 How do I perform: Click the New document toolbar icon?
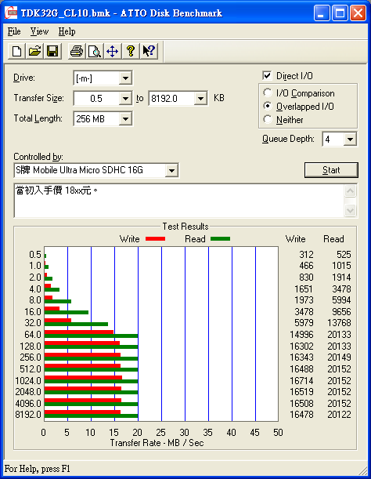16,51
